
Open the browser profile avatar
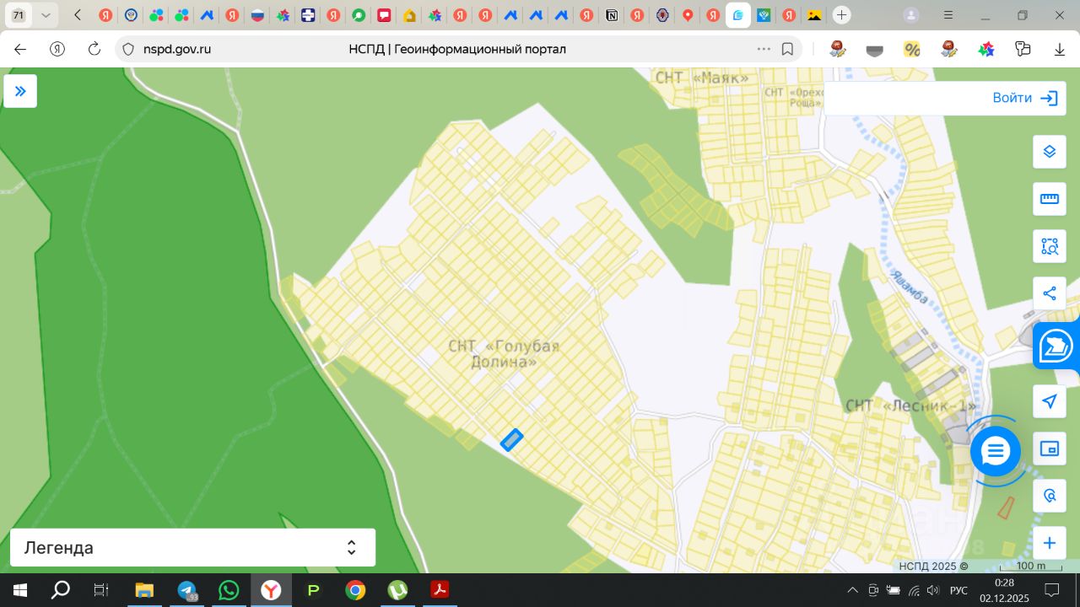tap(911, 15)
